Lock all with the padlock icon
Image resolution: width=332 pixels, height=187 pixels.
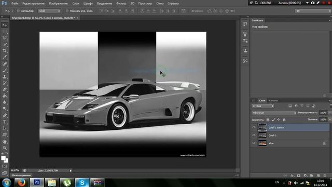pyautogui.click(x=284, y=120)
